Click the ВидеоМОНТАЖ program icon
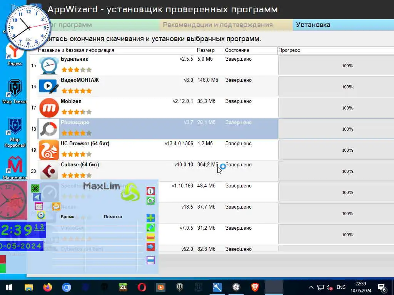This screenshot has height=295, width=394. tap(49, 87)
